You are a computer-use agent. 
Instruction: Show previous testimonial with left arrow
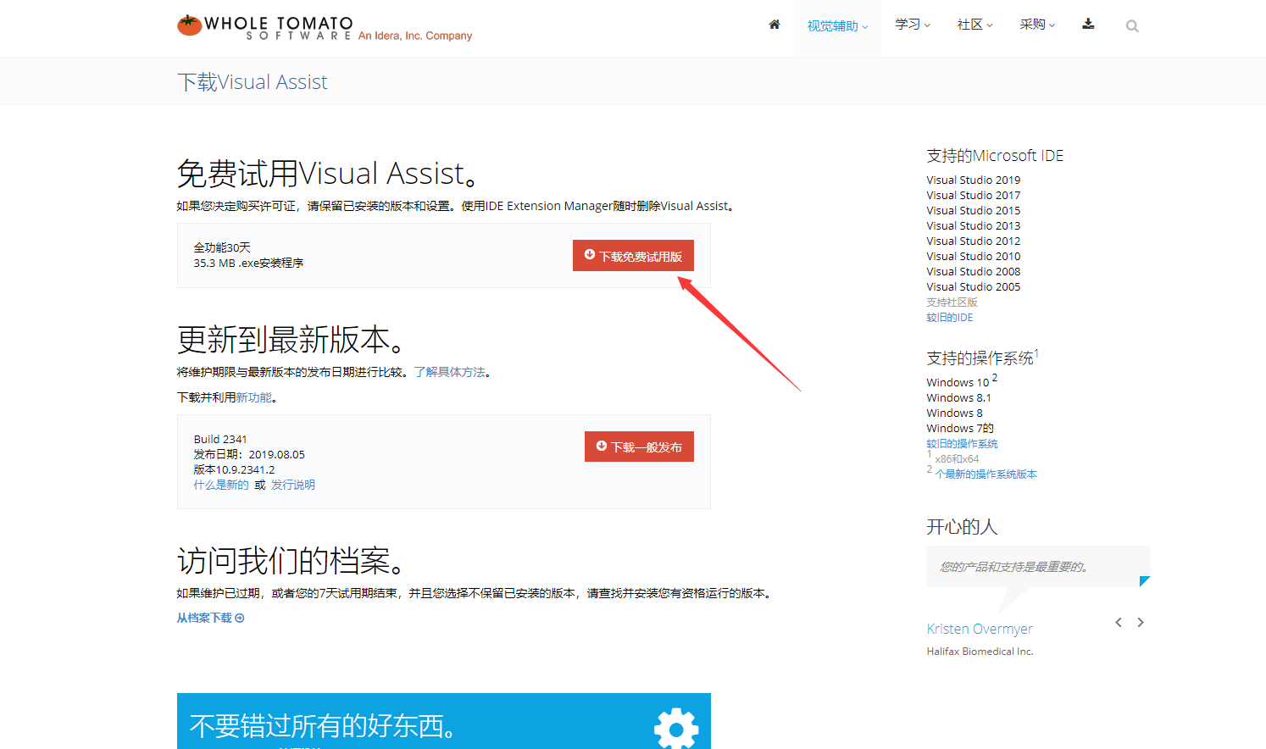[x=1119, y=622]
